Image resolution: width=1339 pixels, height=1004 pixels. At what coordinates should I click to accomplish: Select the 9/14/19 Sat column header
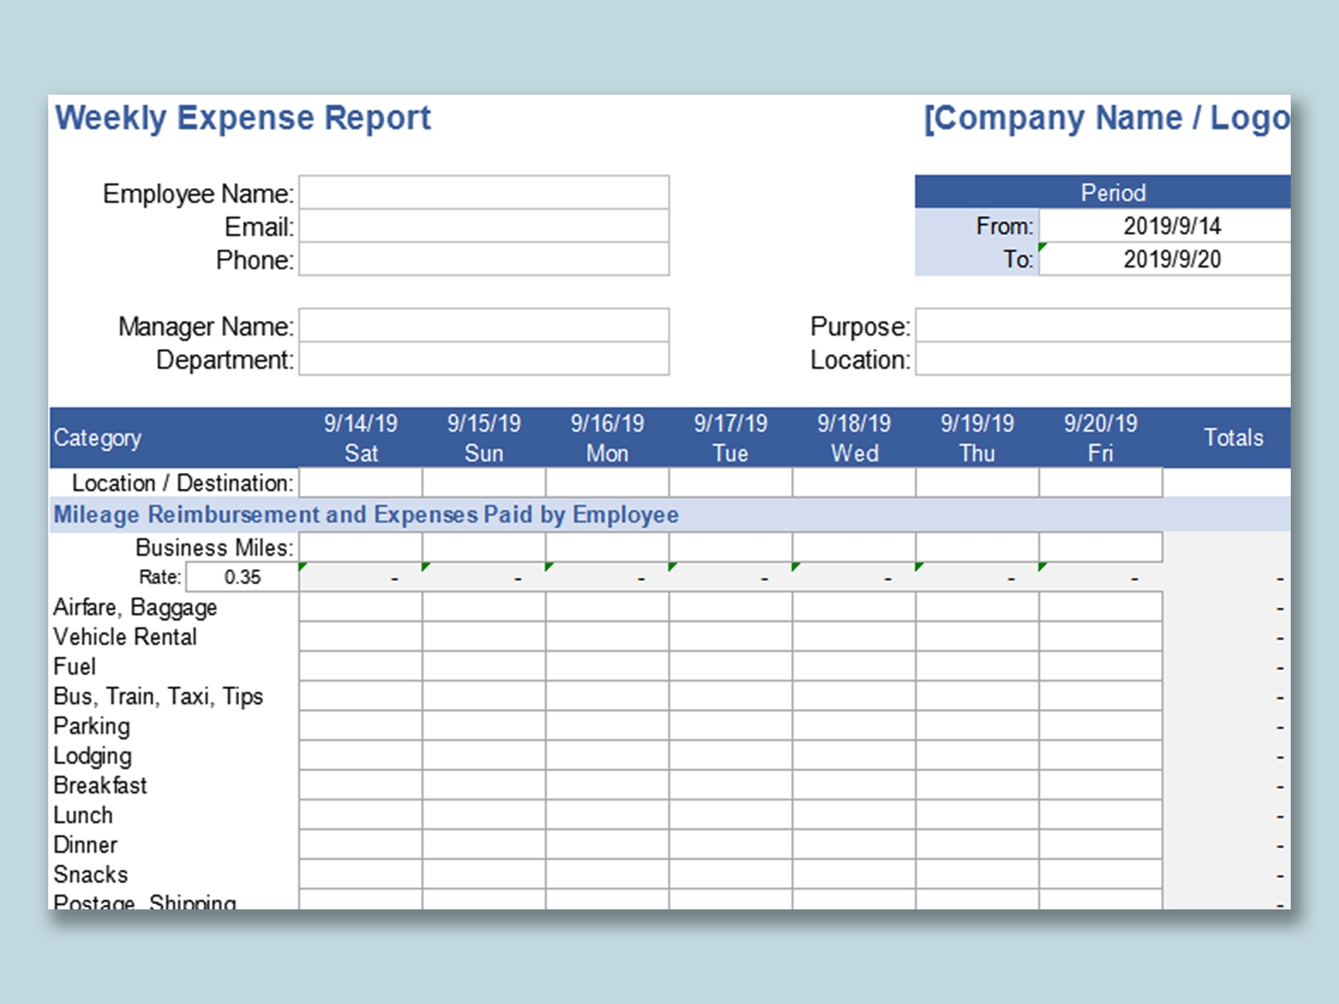pyautogui.click(x=361, y=437)
